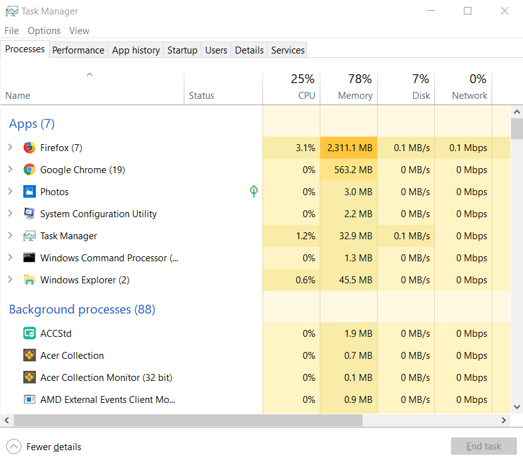Click Firefox memory value 2,311.1 MB

(349, 148)
